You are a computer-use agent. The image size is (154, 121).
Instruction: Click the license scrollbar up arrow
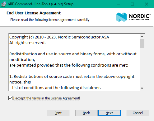[x=142, y=37]
